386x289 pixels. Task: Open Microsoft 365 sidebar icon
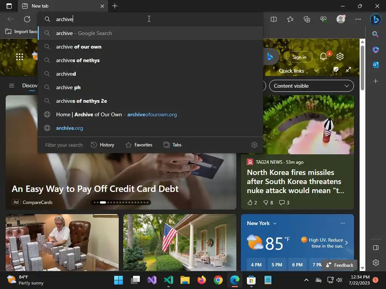coord(376,49)
